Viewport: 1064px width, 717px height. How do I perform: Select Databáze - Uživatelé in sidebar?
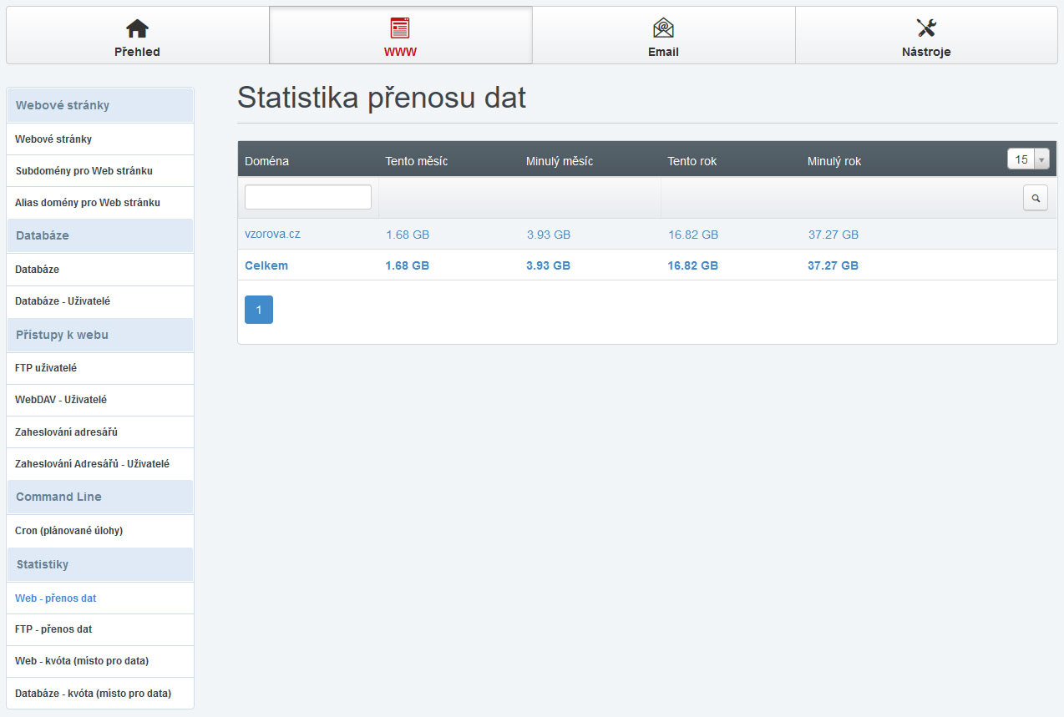(63, 301)
